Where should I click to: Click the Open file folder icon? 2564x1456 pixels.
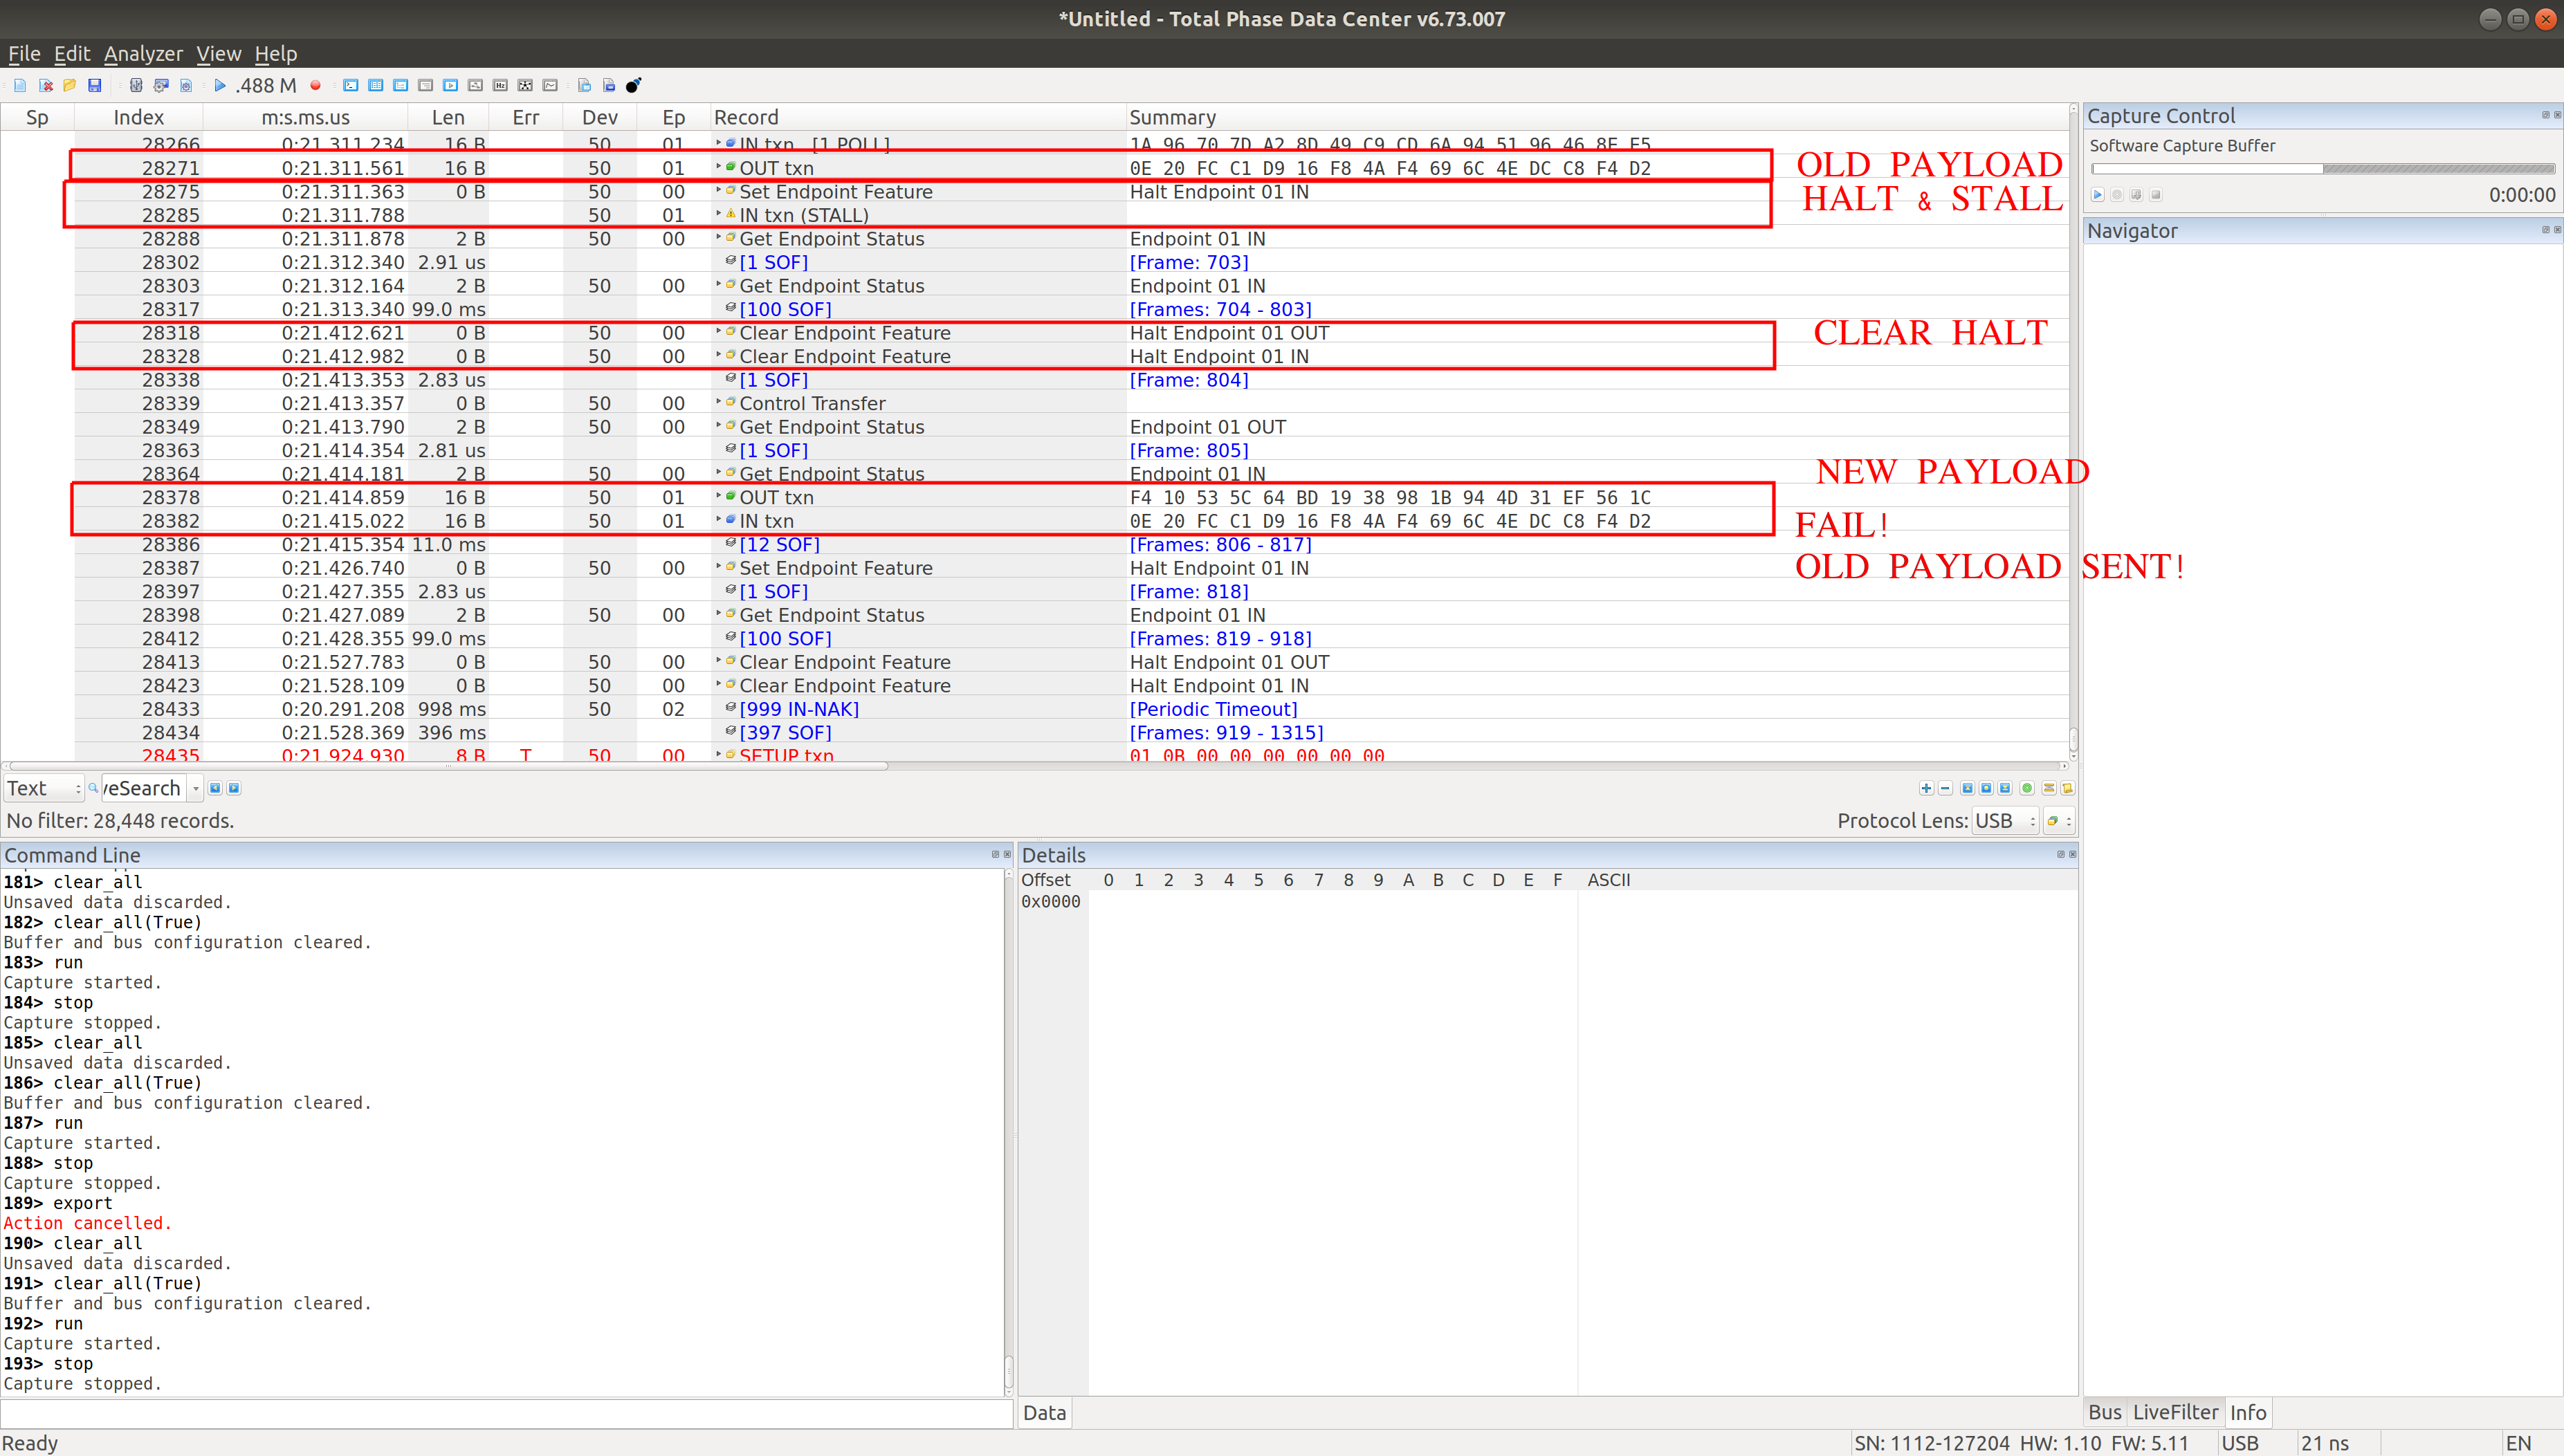[70, 85]
